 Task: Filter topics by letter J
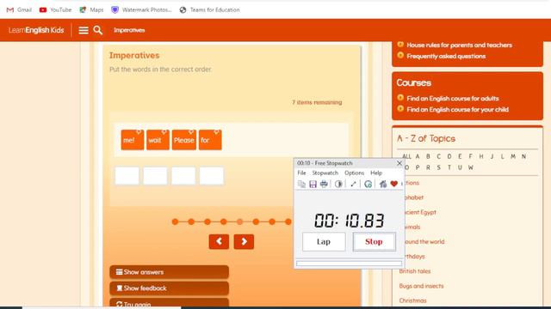[x=492, y=156]
